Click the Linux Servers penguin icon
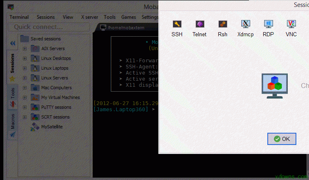309x180 pixels. click(35, 78)
